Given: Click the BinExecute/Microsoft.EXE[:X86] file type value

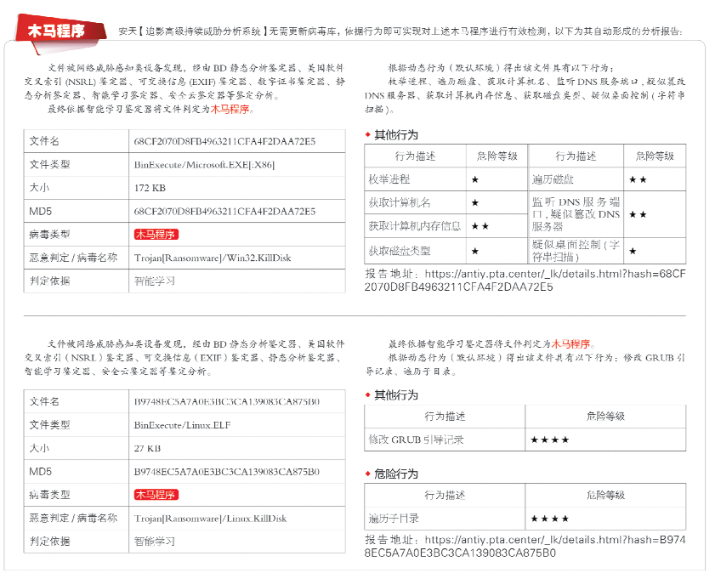Looking at the screenshot, I should pyautogui.click(x=204, y=165).
